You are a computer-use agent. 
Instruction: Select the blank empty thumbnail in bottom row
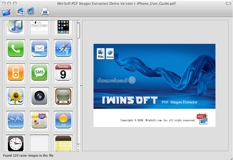(x=39, y=143)
